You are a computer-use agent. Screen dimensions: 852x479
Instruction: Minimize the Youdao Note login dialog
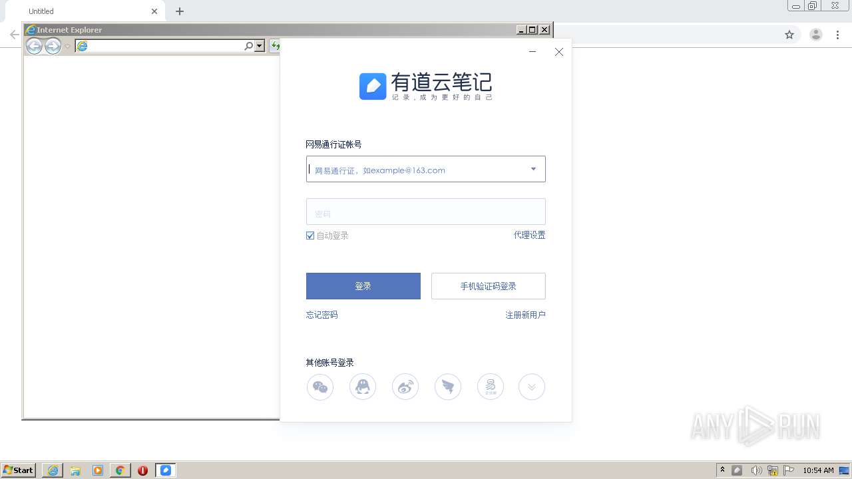tap(532, 52)
